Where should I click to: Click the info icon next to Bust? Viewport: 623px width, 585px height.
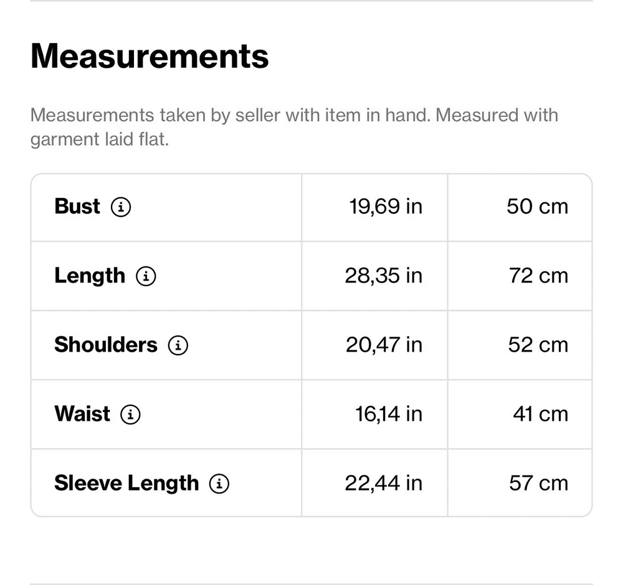(121, 207)
